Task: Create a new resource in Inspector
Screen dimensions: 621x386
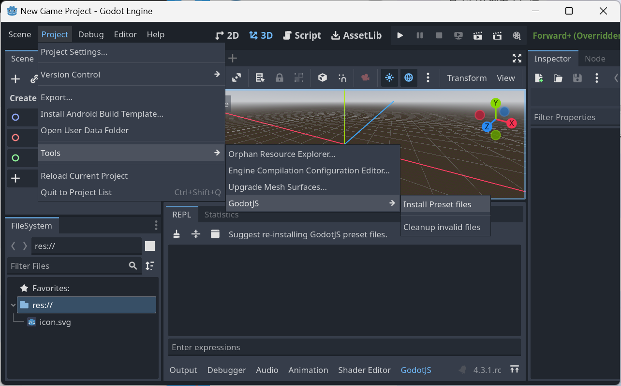Action: coord(539,78)
